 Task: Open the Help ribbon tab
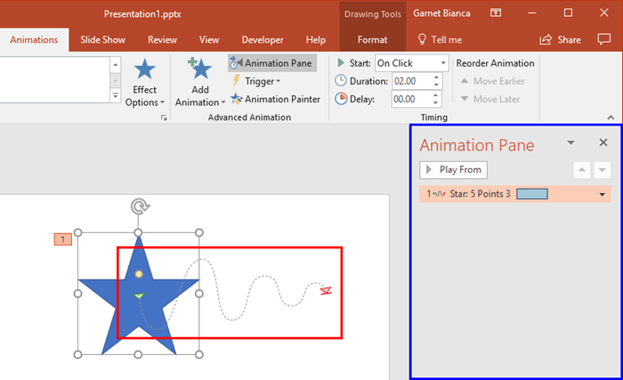315,40
